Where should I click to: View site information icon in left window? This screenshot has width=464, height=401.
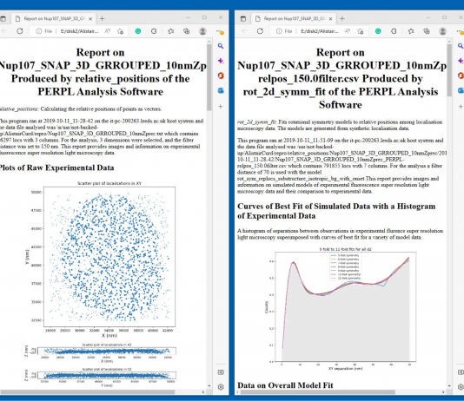[39, 31]
